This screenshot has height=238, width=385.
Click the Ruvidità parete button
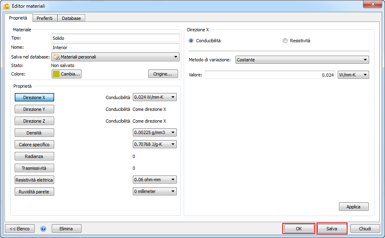click(34, 191)
